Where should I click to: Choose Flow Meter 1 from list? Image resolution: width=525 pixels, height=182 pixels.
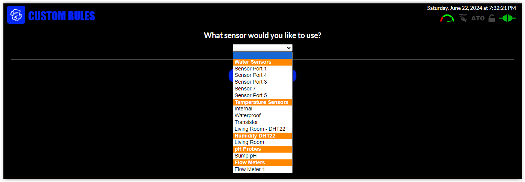click(x=250, y=169)
